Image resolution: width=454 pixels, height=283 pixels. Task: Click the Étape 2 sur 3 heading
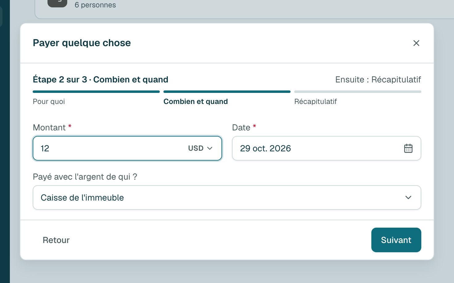pyautogui.click(x=101, y=80)
